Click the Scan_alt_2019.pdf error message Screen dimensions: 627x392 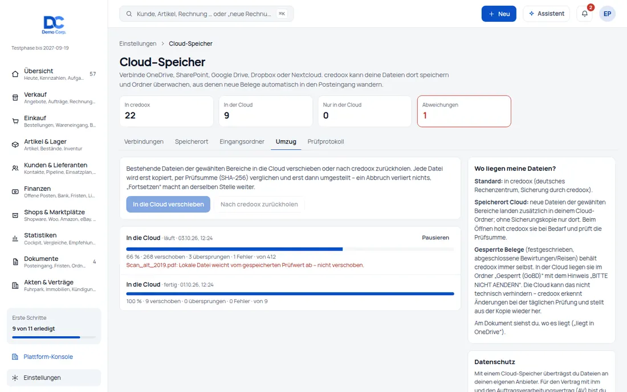coord(245,265)
